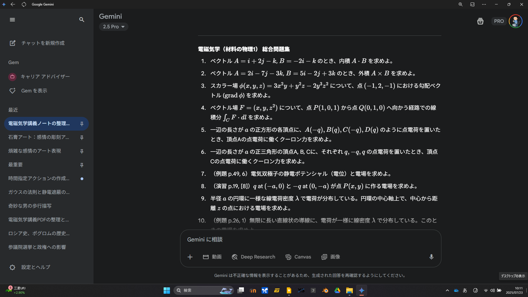Toggle pin on 最重要 chat
The image size is (528, 297).
tap(82, 165)
